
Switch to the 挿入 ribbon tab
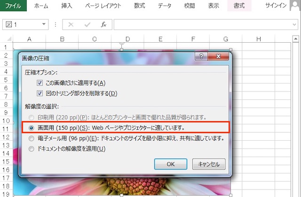tap(67, 6)
